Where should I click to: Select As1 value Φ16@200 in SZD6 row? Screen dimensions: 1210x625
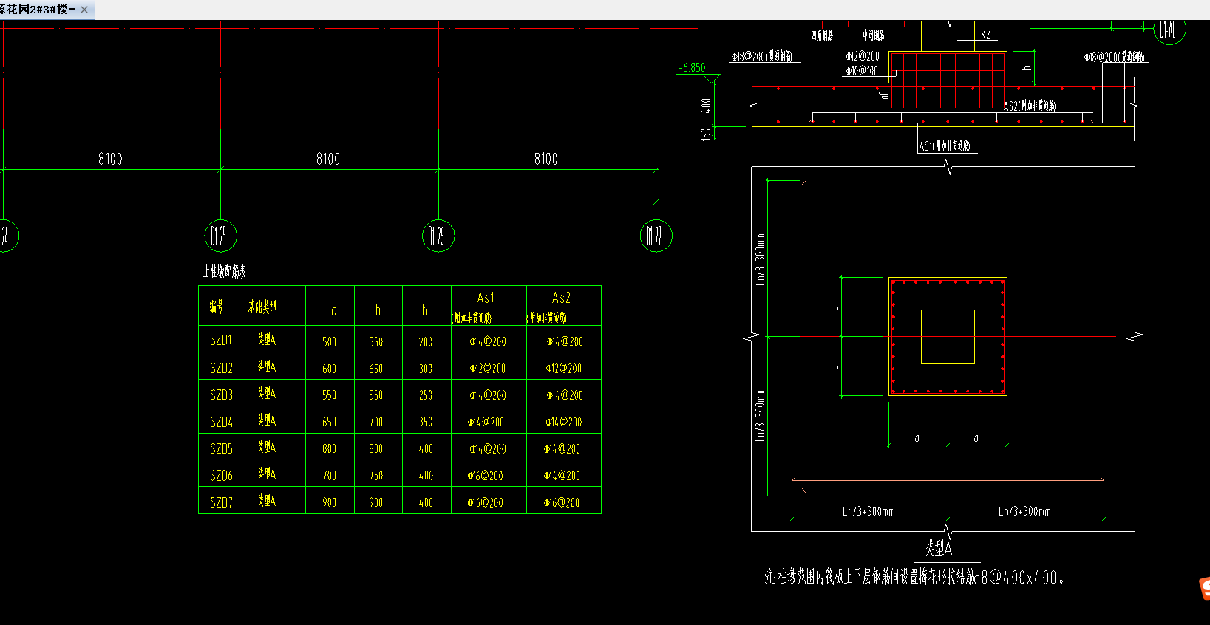[485, 476]
